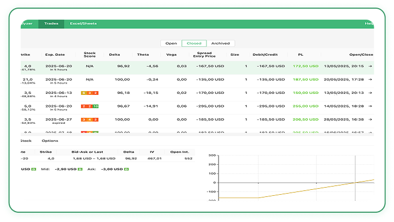This screenshot has height=222, width=394.
Task: Click stock score badge on -295,00 USD row
Action: (x=90, y=106)
